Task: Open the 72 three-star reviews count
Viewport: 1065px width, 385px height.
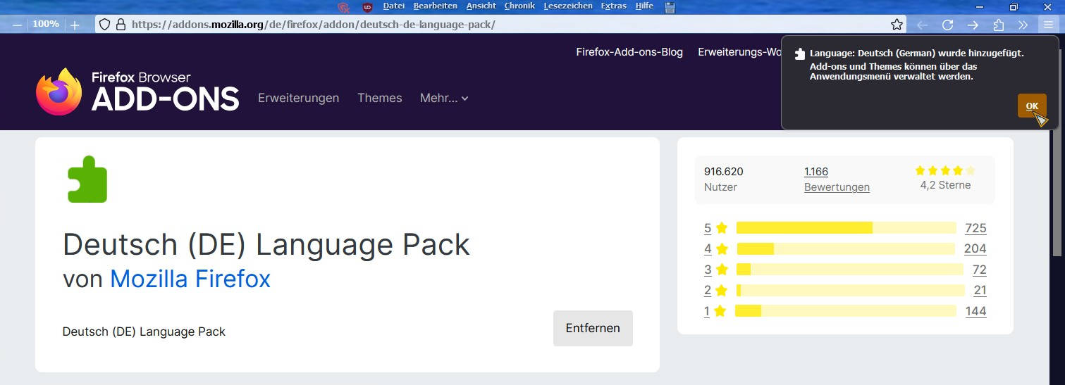Action: pyautogui.click(x=979, y=270)
